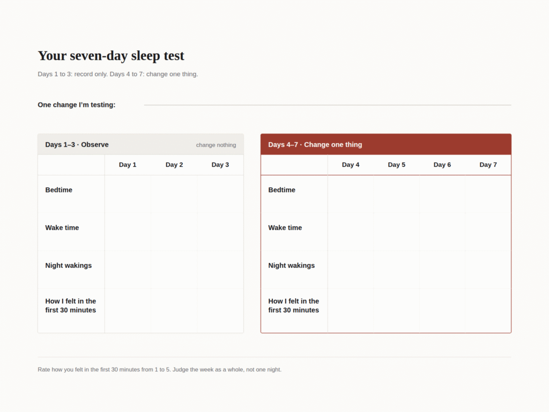Click the Day 4 'How I felt' cell
Image resolution: width=549 pixels, height=412 pixels.
(x=351, y=311)
